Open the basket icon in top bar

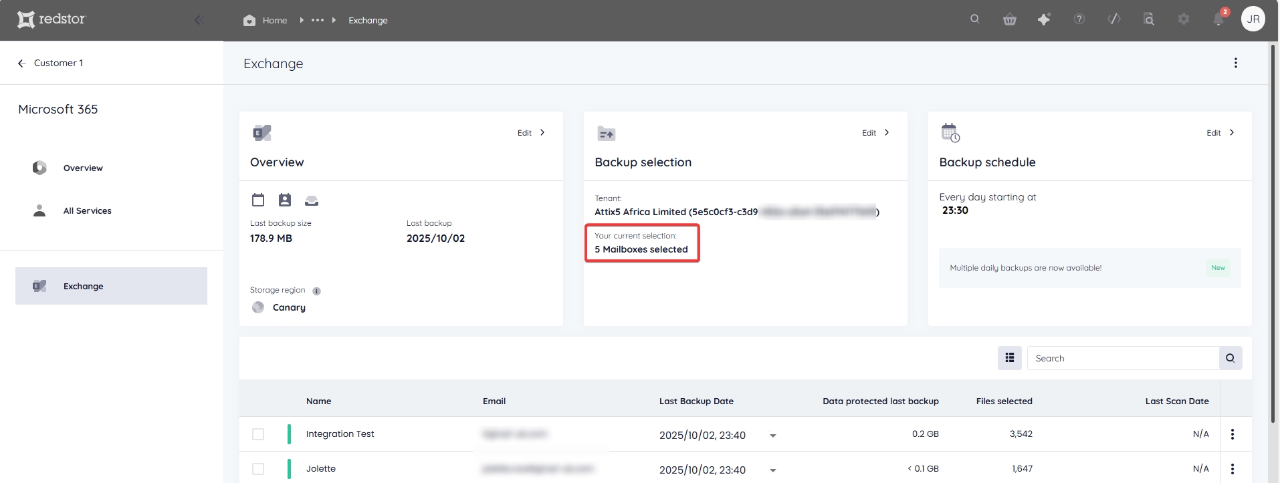(x=1010, y=19)
